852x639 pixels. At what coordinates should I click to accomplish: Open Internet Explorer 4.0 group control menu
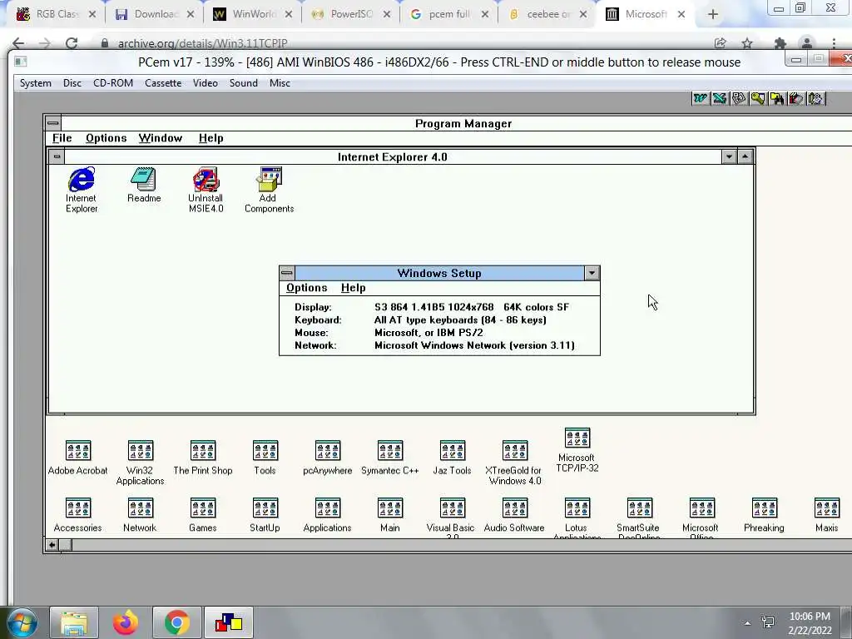pos(56,157)
